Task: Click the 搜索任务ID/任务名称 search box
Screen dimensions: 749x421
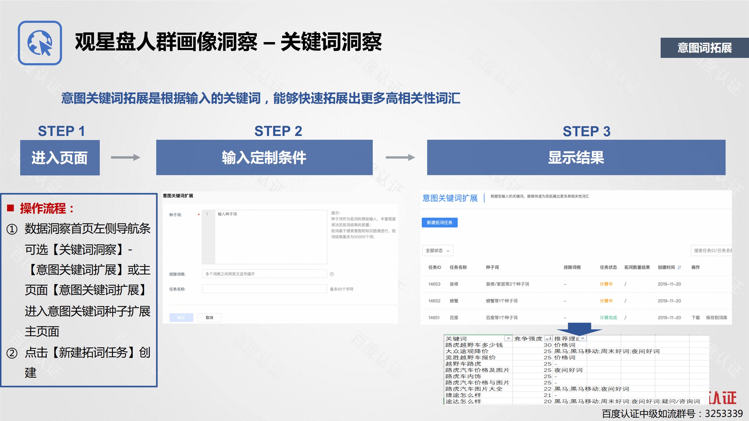Action: (711, 251)
